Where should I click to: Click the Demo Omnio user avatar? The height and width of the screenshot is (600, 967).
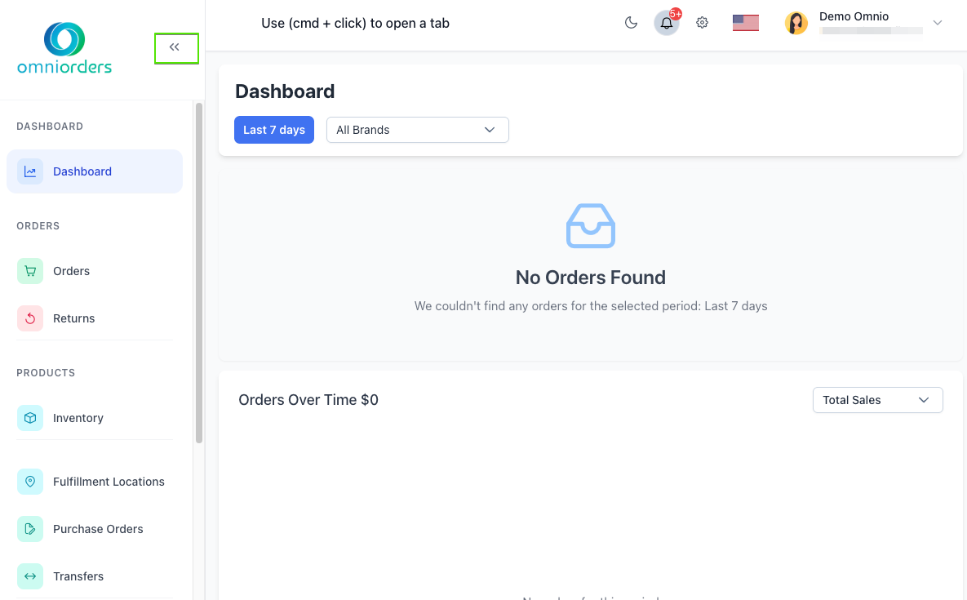pyautogui.click(x=796, y=23)
